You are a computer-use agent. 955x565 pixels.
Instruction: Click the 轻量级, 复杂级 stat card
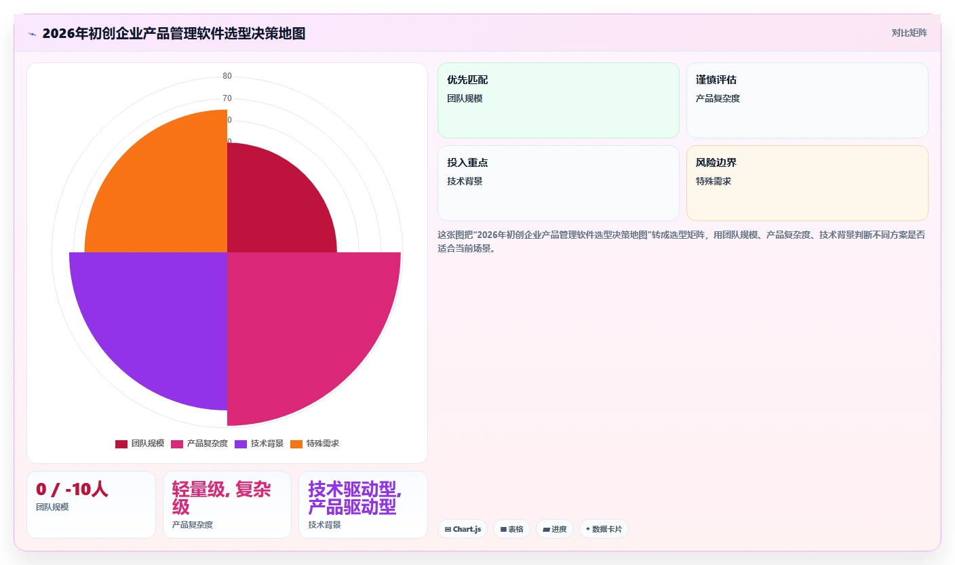tap(227, 505)
